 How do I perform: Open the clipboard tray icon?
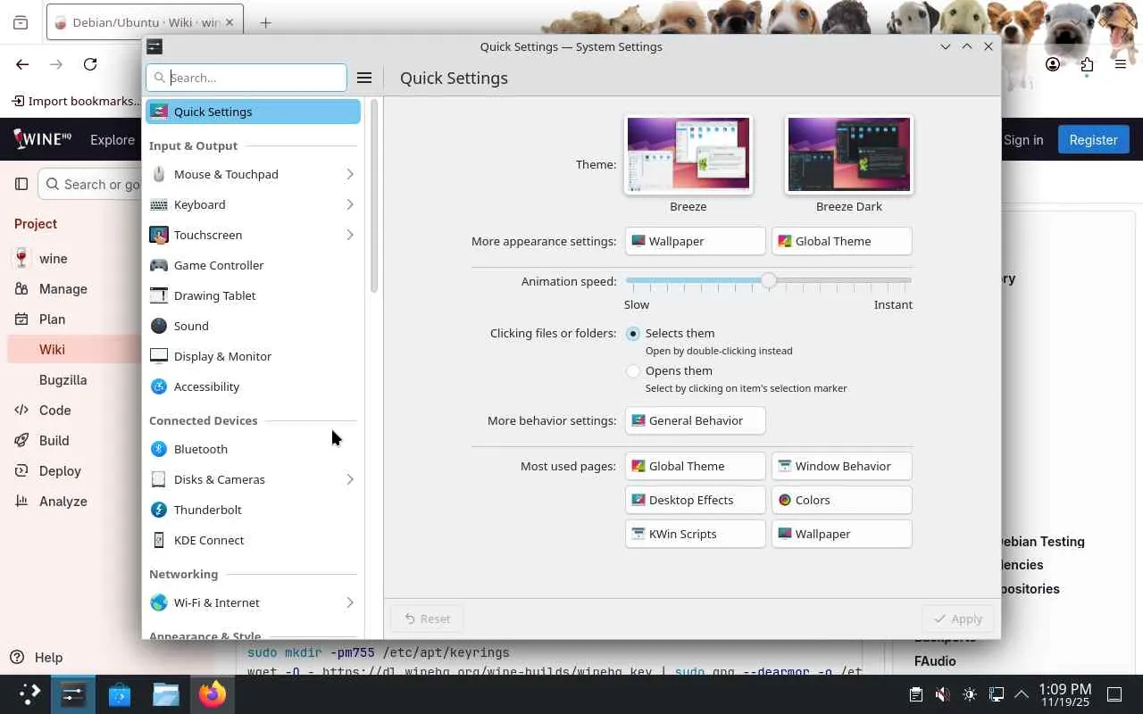[915, 694]
